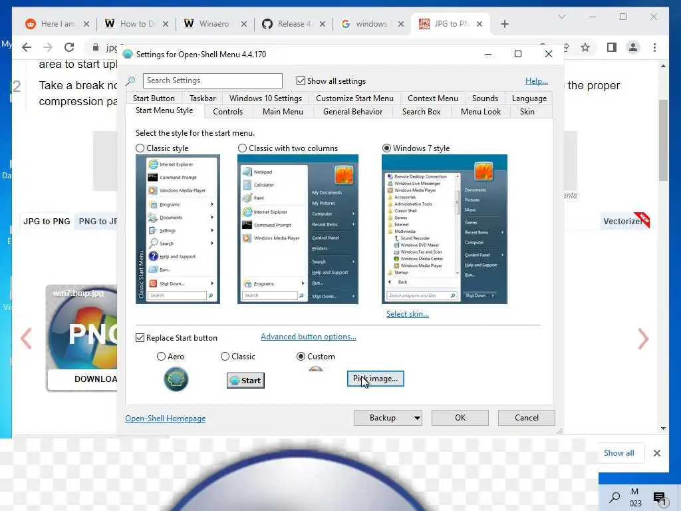Reload the page in Chrome
Viewport: 681px width, 511px height.
point(69,47)
